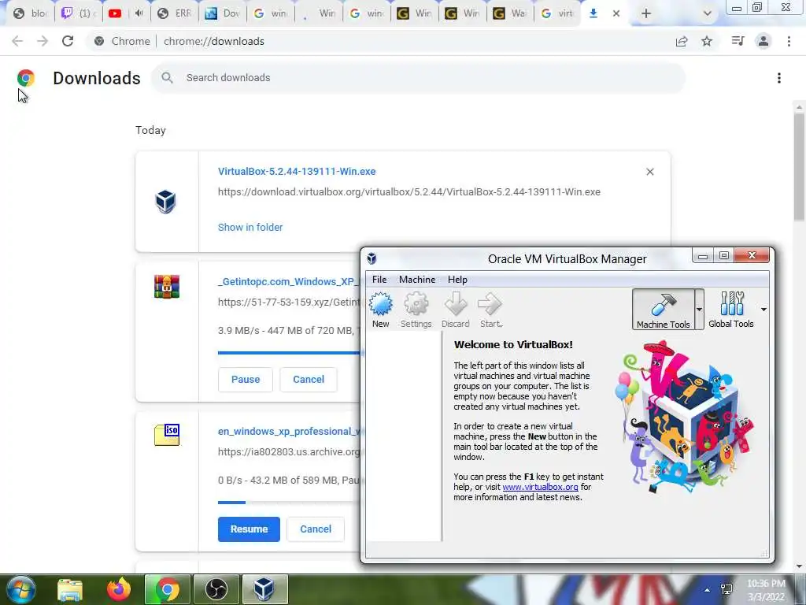Click the ISO file icon

click(x=167, y=435)
